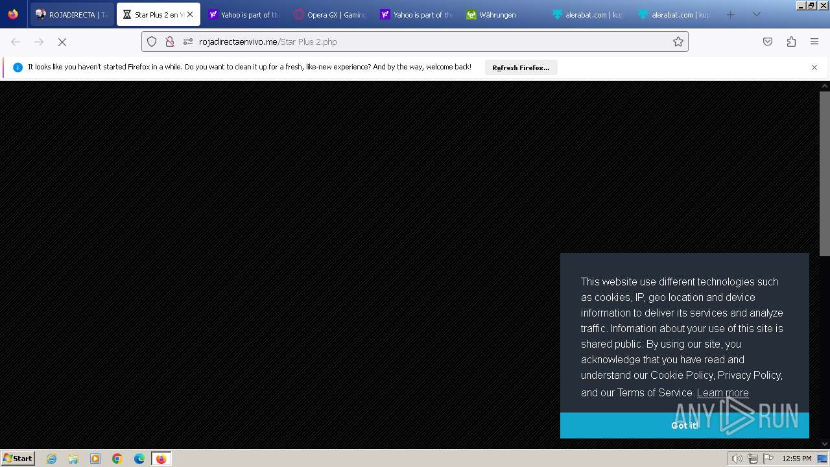The width and height of the screenshot is (830, 467).
Task: Launch Internet Explorer from the taskbar
Action: 51,459
